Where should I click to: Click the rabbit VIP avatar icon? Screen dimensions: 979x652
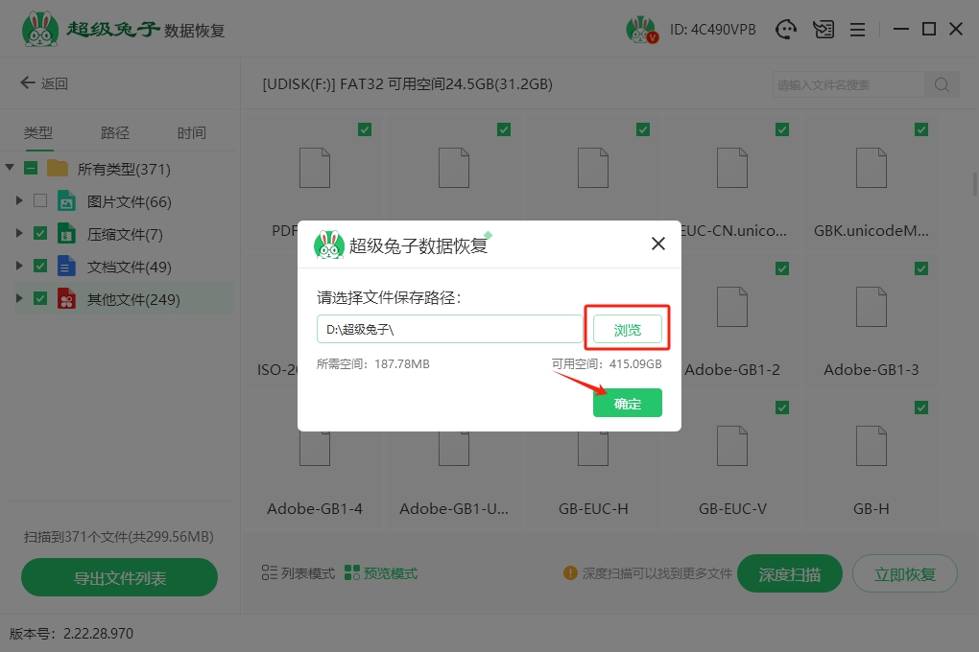(x=641, y=30)
